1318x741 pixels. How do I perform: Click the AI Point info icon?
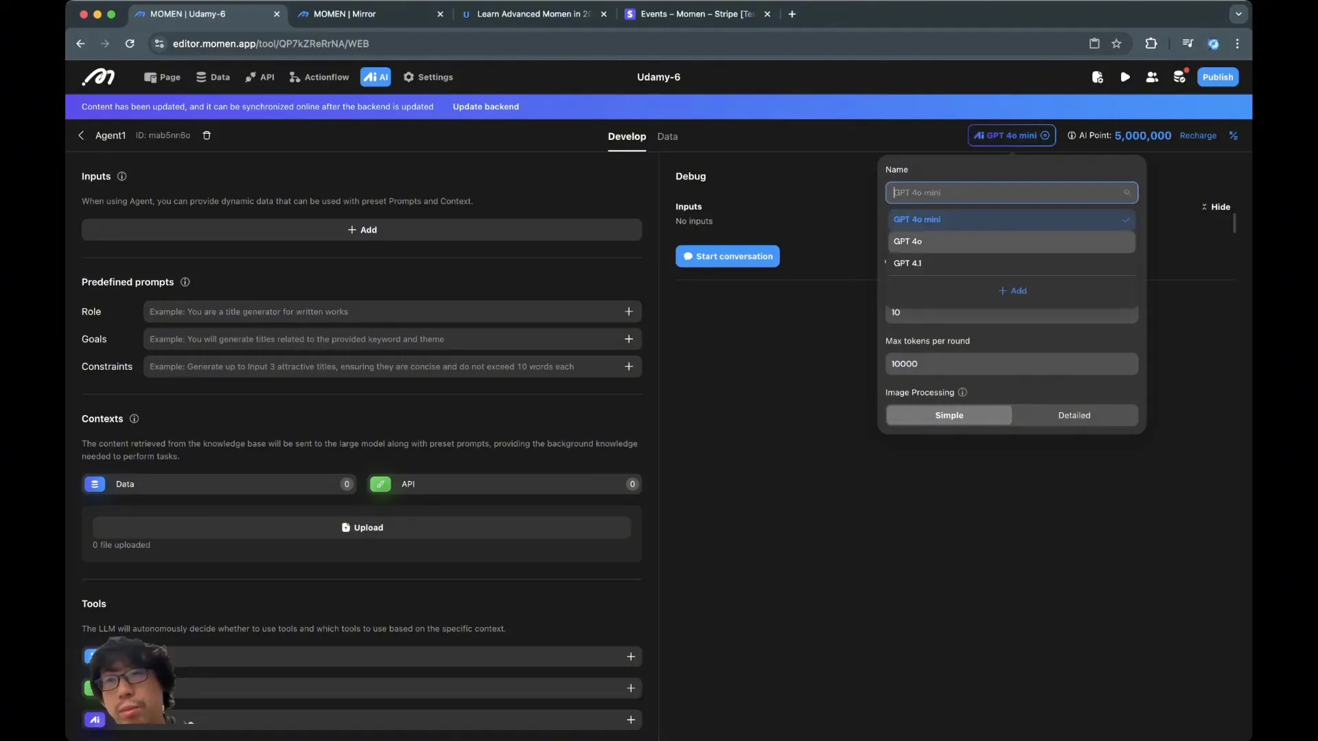pyautogui.click(x=1072, y=136)
